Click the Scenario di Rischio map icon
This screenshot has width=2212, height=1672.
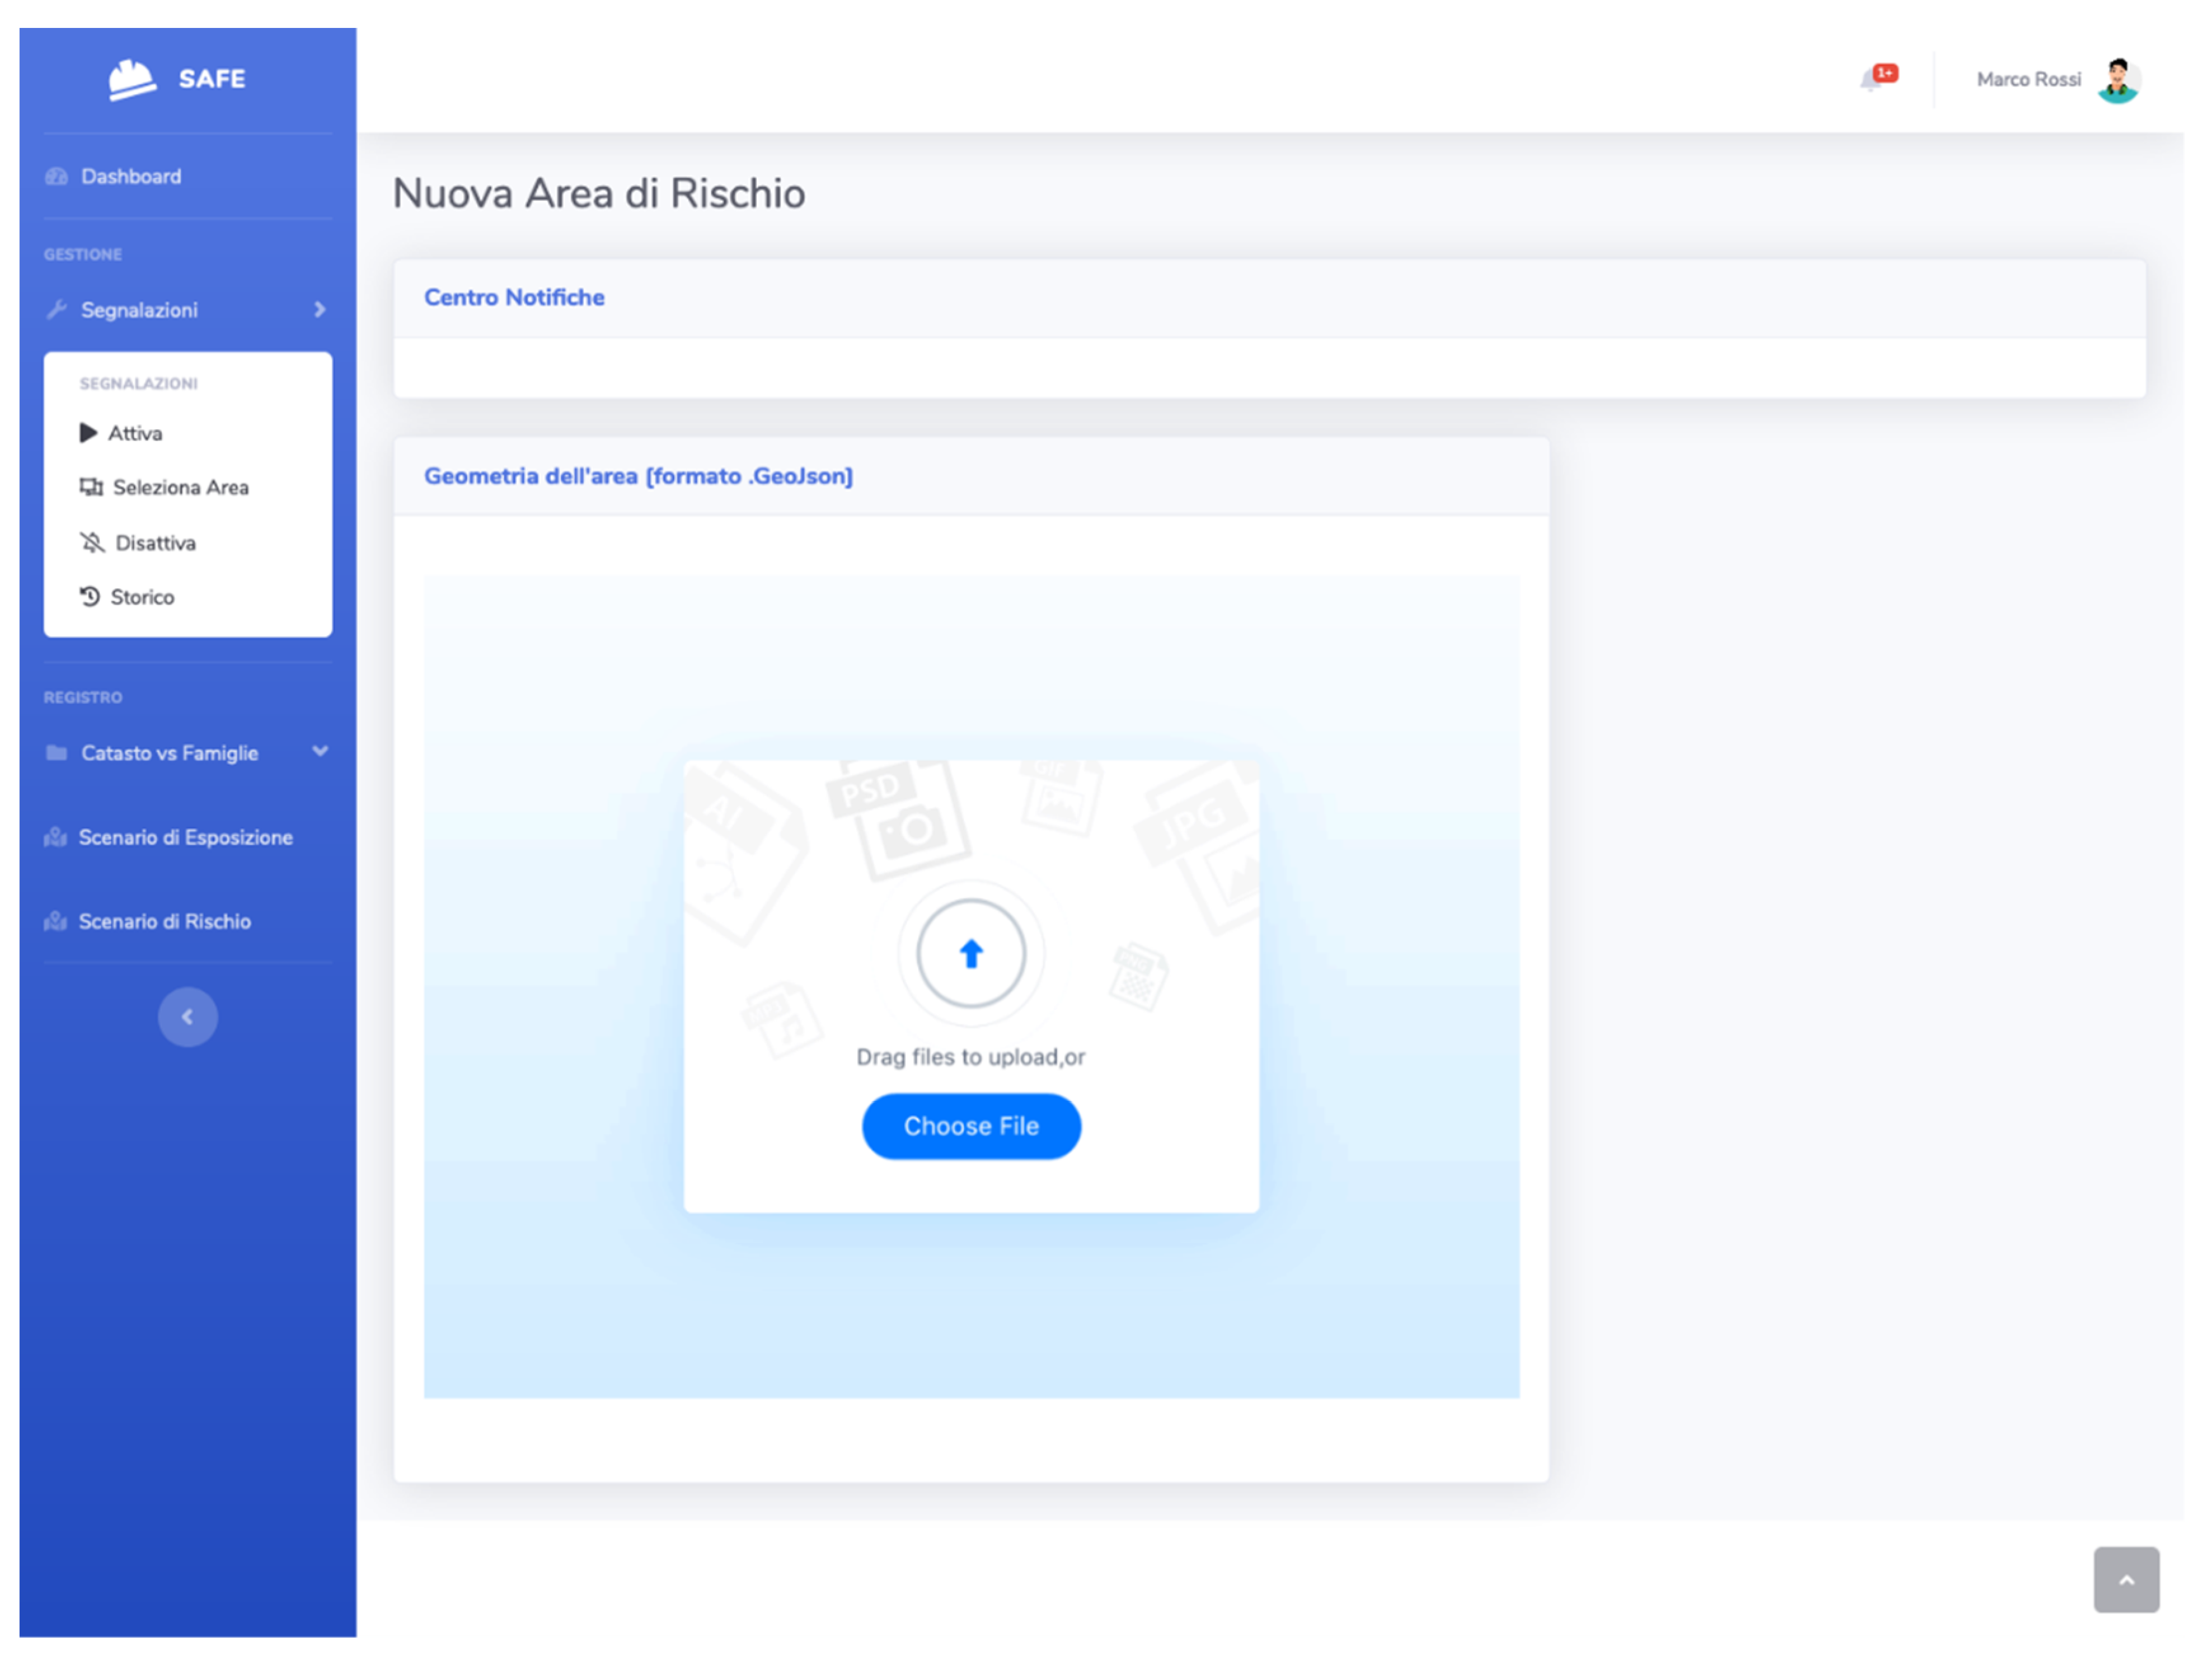[56, 922]
